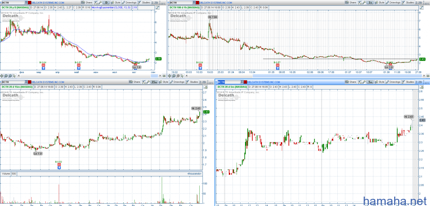Select the pointer tool under 1h chart
This screenshot has width=430, height=206.
click(182, 76)
